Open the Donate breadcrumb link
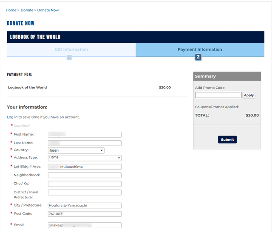Image resolution: width=272 pixels, height=232 pixels. (27, 10)
